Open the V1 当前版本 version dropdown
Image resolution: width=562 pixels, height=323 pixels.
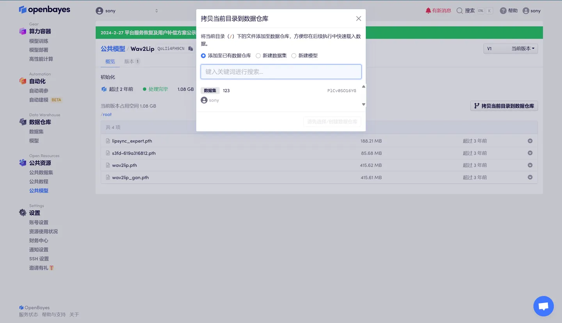(x=510, y=49)
